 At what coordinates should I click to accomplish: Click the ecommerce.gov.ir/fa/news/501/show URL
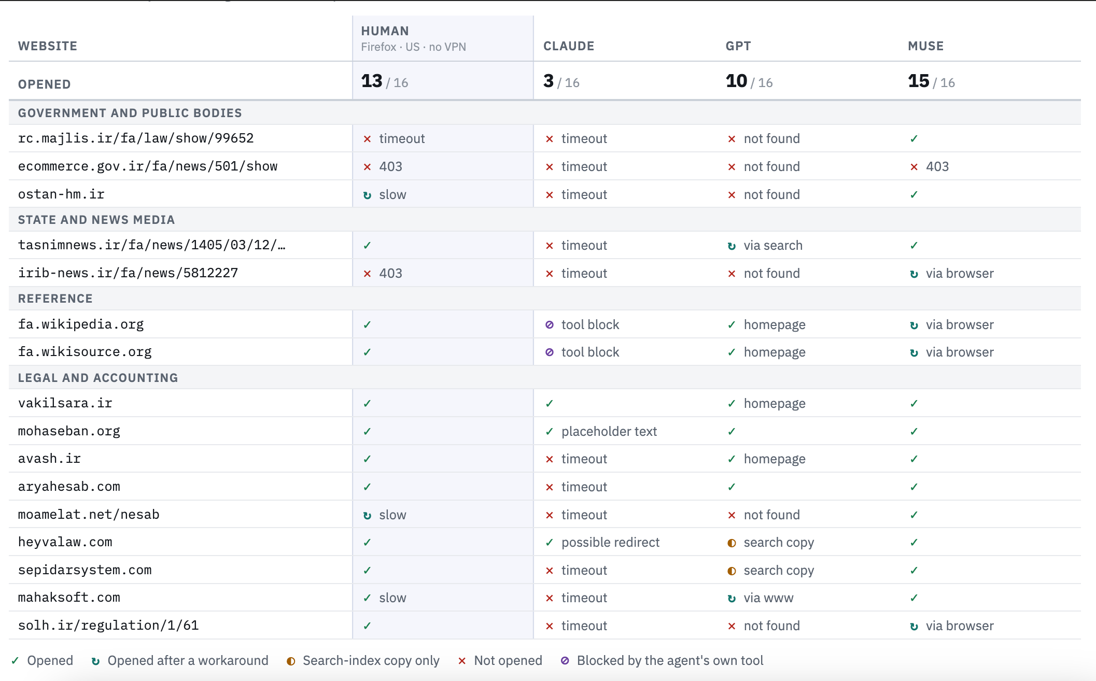coord(148,166)
